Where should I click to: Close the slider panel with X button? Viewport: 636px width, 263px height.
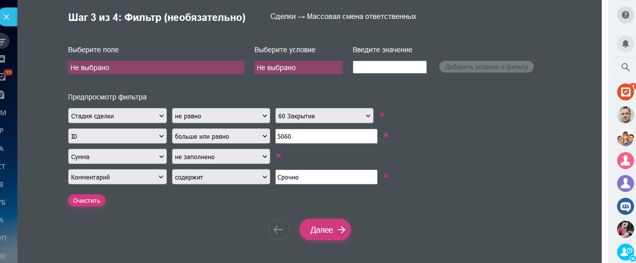coord(6,17)
